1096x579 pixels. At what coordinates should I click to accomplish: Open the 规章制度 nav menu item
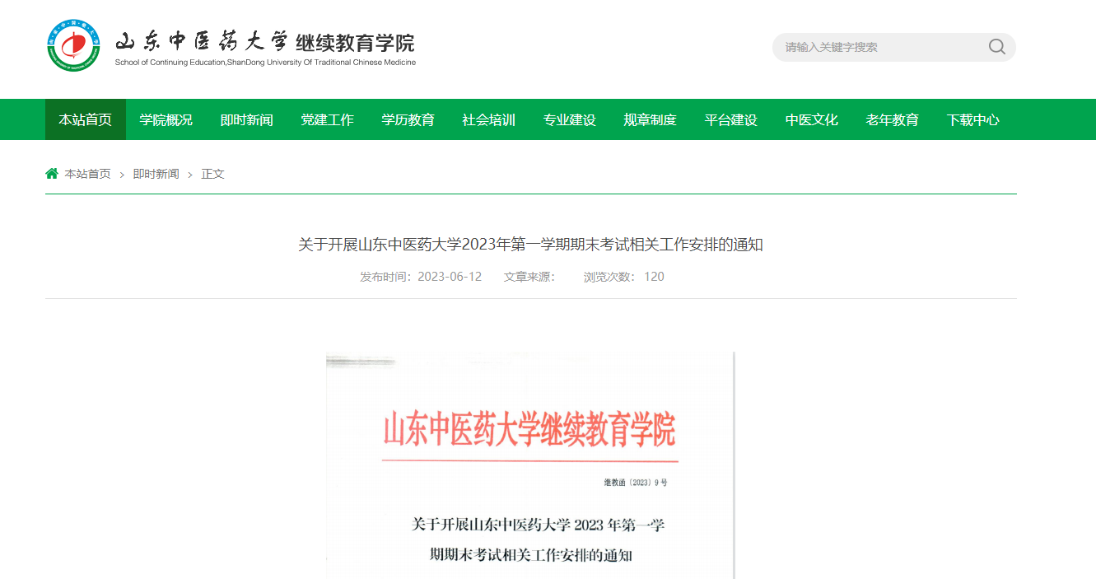(651, 119)
